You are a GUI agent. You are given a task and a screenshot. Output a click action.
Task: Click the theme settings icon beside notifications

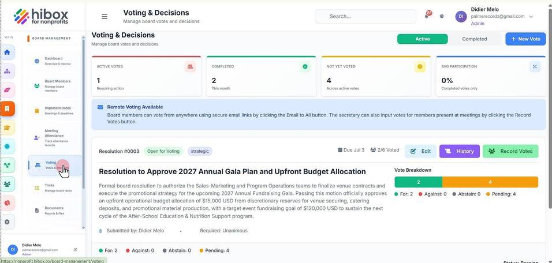(442, 16)
